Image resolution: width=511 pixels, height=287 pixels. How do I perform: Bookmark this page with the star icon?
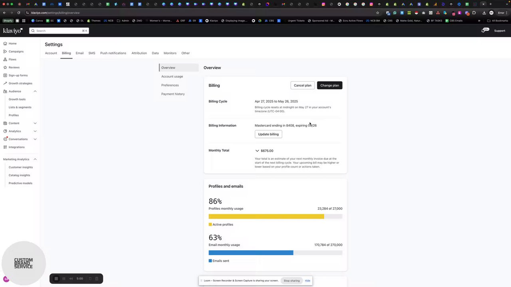(x=377, y=13)
